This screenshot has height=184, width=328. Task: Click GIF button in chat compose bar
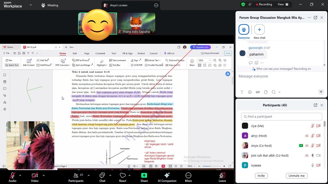coord(258,92)
